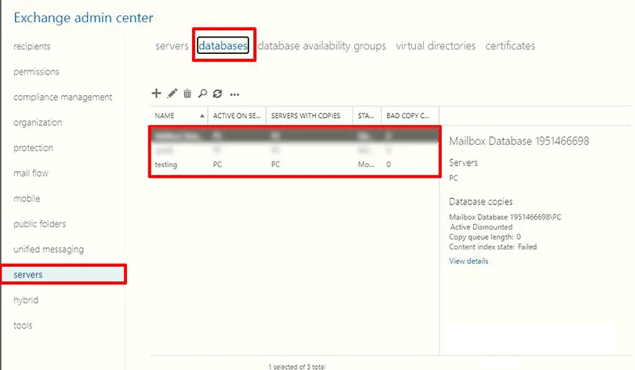Switch to the databases tab
This screenshot has width=635, height=370.
pyautogui.click(x=223, y=45)
